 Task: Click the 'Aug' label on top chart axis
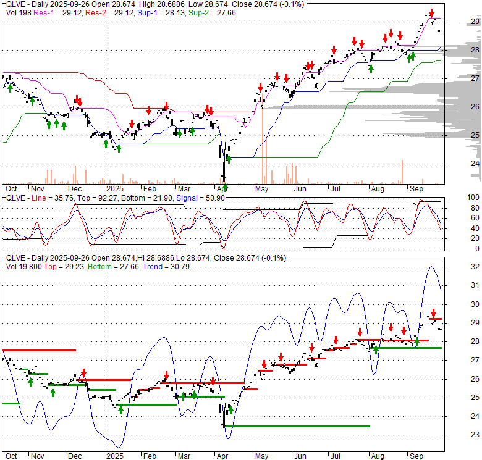pos(378,189)
